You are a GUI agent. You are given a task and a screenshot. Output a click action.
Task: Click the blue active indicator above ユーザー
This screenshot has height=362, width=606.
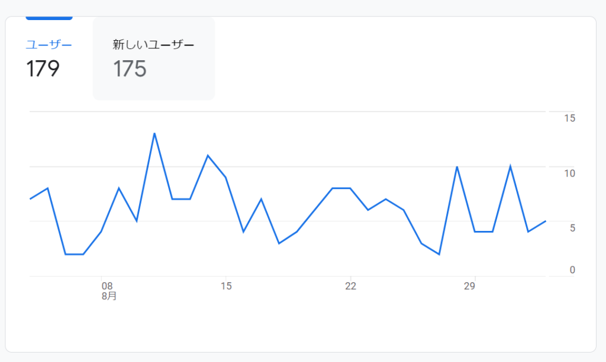click(x=49, y=18)
